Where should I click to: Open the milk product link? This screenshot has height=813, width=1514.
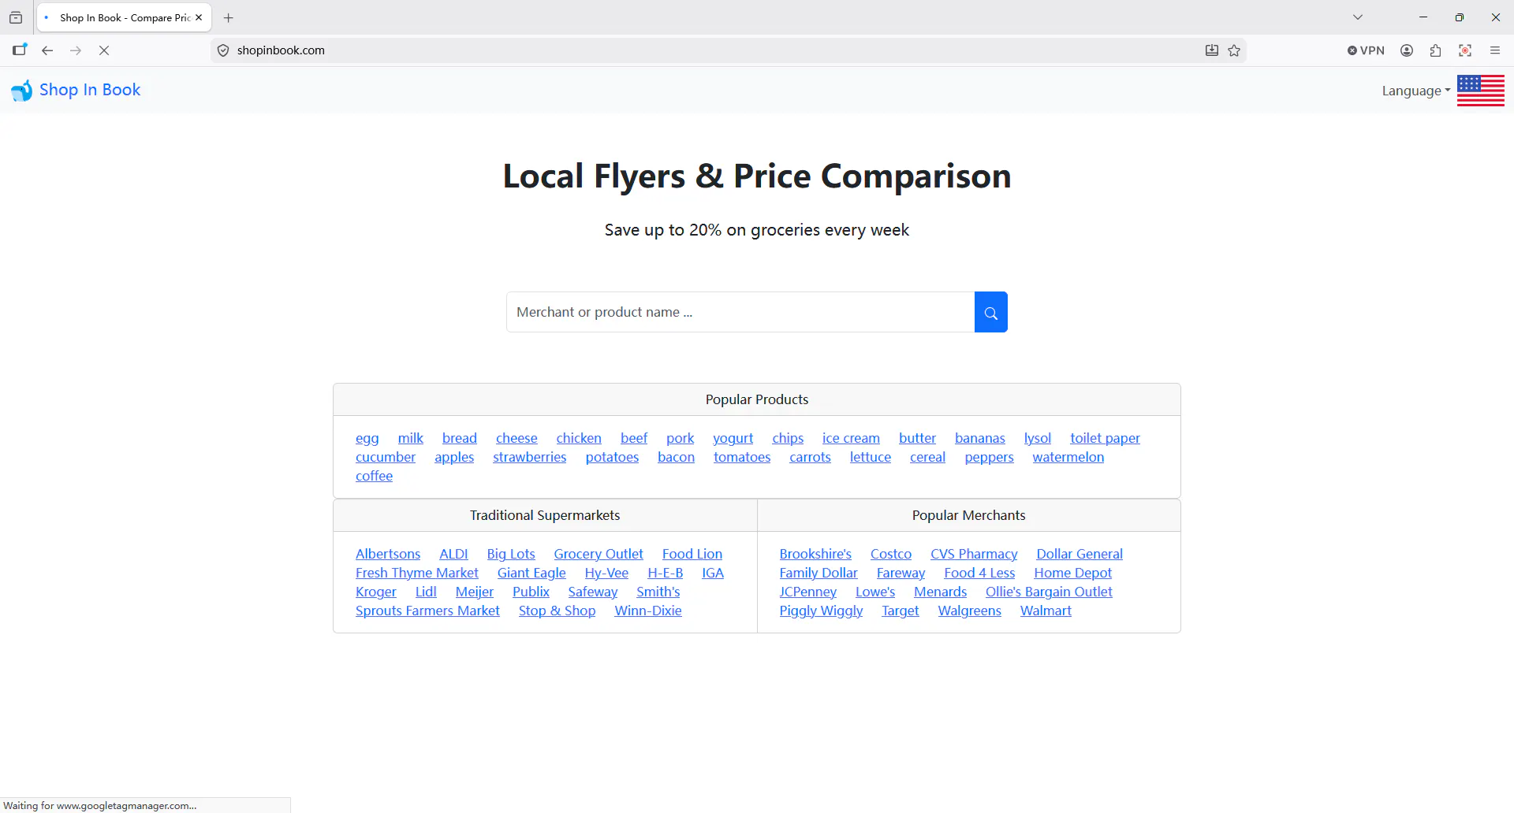pyautogui.click(x=410, y=438)
